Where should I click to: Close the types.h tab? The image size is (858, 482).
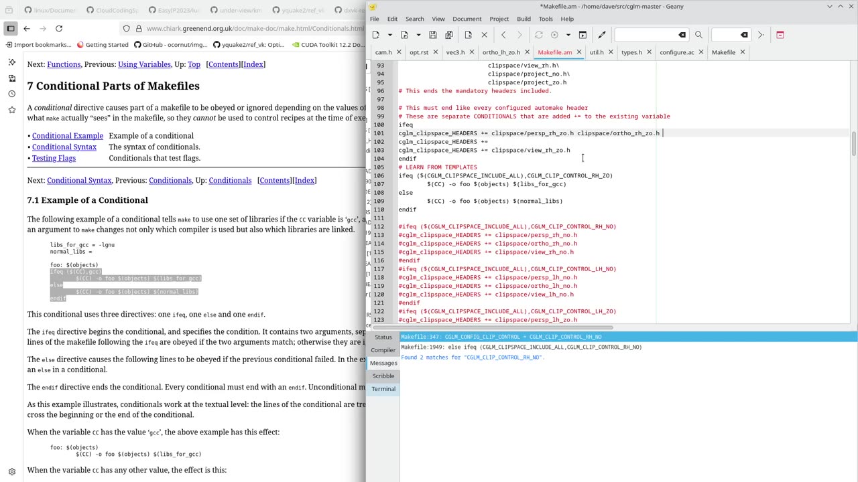649,52
